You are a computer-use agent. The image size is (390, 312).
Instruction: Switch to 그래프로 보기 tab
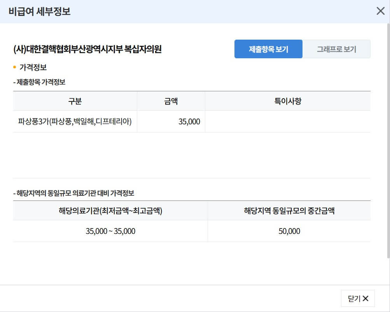tap(336, 49)
